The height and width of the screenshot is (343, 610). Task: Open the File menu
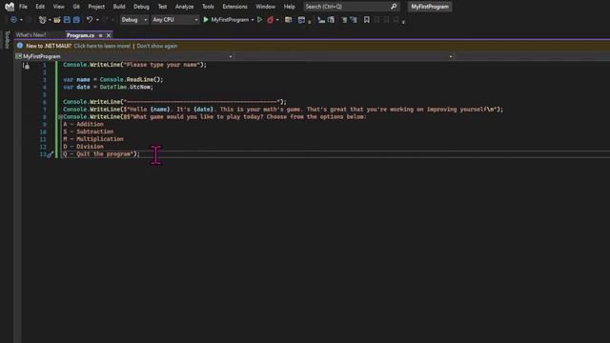pos(23,7)
